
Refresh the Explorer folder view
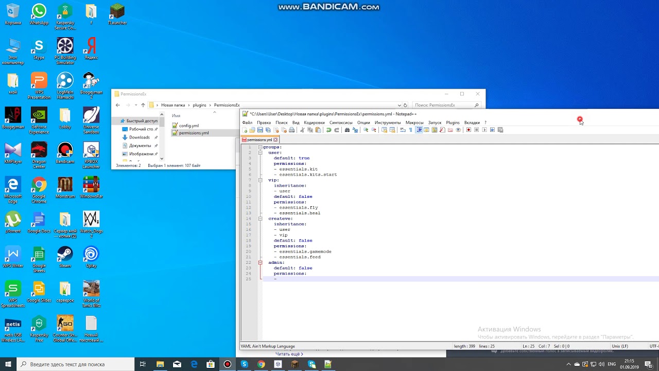pyautogui.click(x=405, y=105)
